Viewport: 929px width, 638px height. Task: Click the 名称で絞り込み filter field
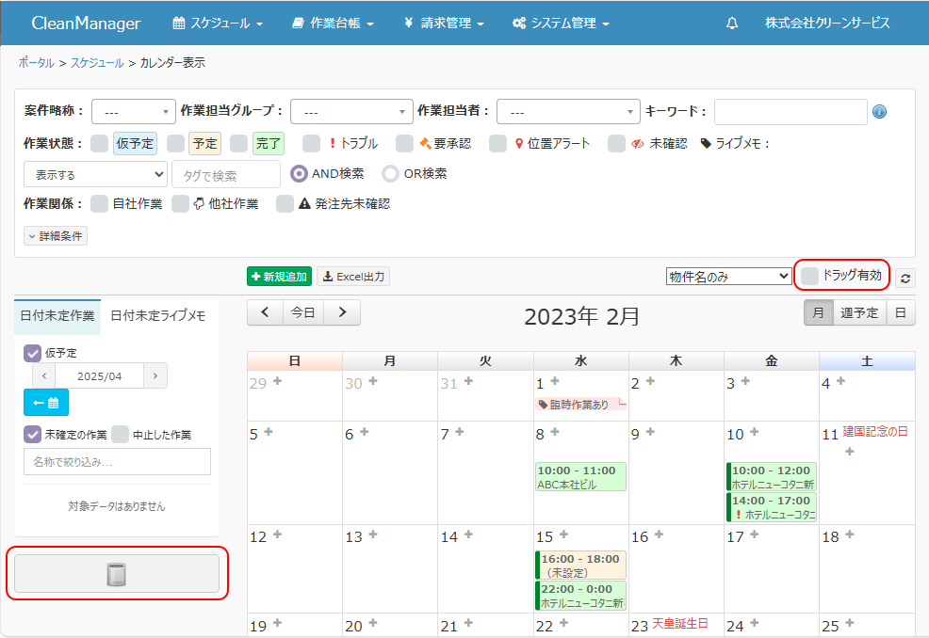[117, 462]
